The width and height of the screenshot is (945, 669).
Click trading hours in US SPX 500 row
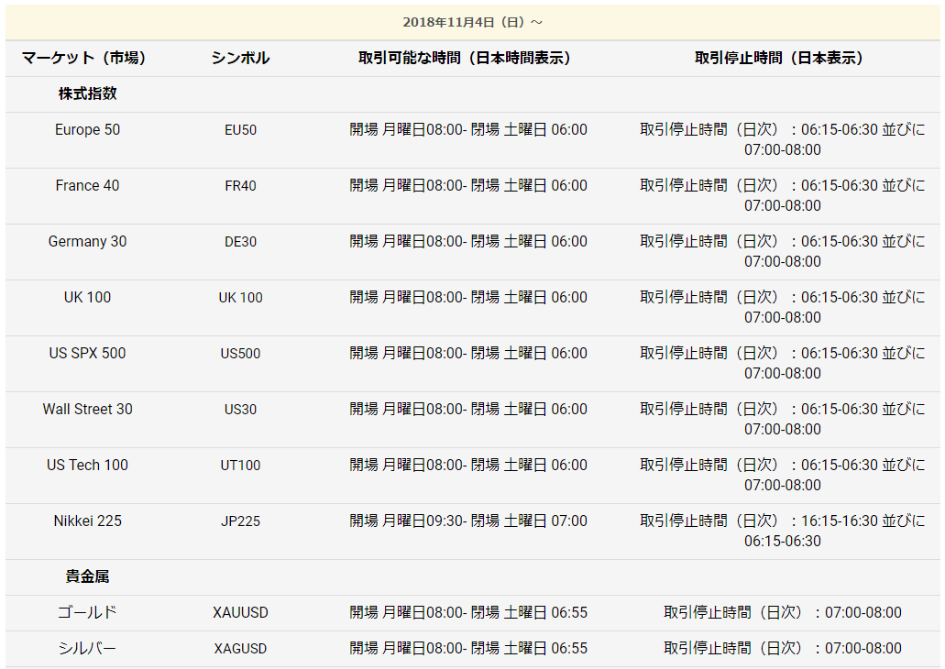pos(468,353)
